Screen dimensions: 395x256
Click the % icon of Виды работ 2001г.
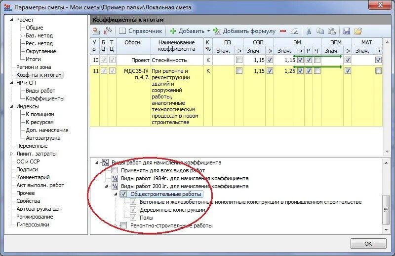pos(115,186)
